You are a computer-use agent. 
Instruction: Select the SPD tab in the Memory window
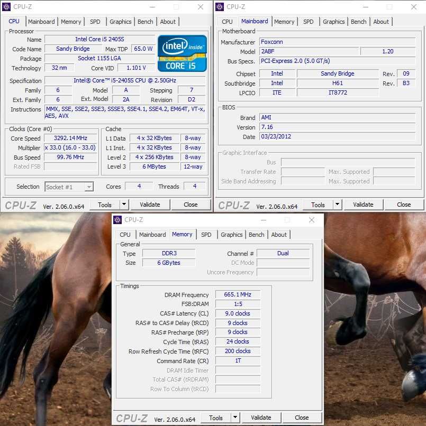206,235
